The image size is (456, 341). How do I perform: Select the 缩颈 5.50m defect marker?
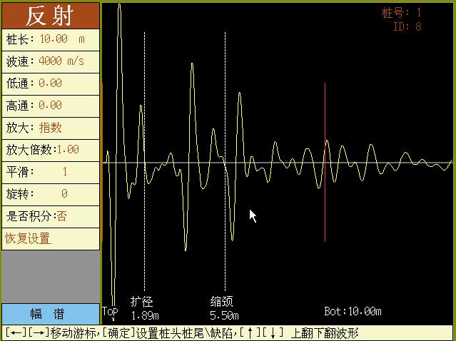point(223,308)
